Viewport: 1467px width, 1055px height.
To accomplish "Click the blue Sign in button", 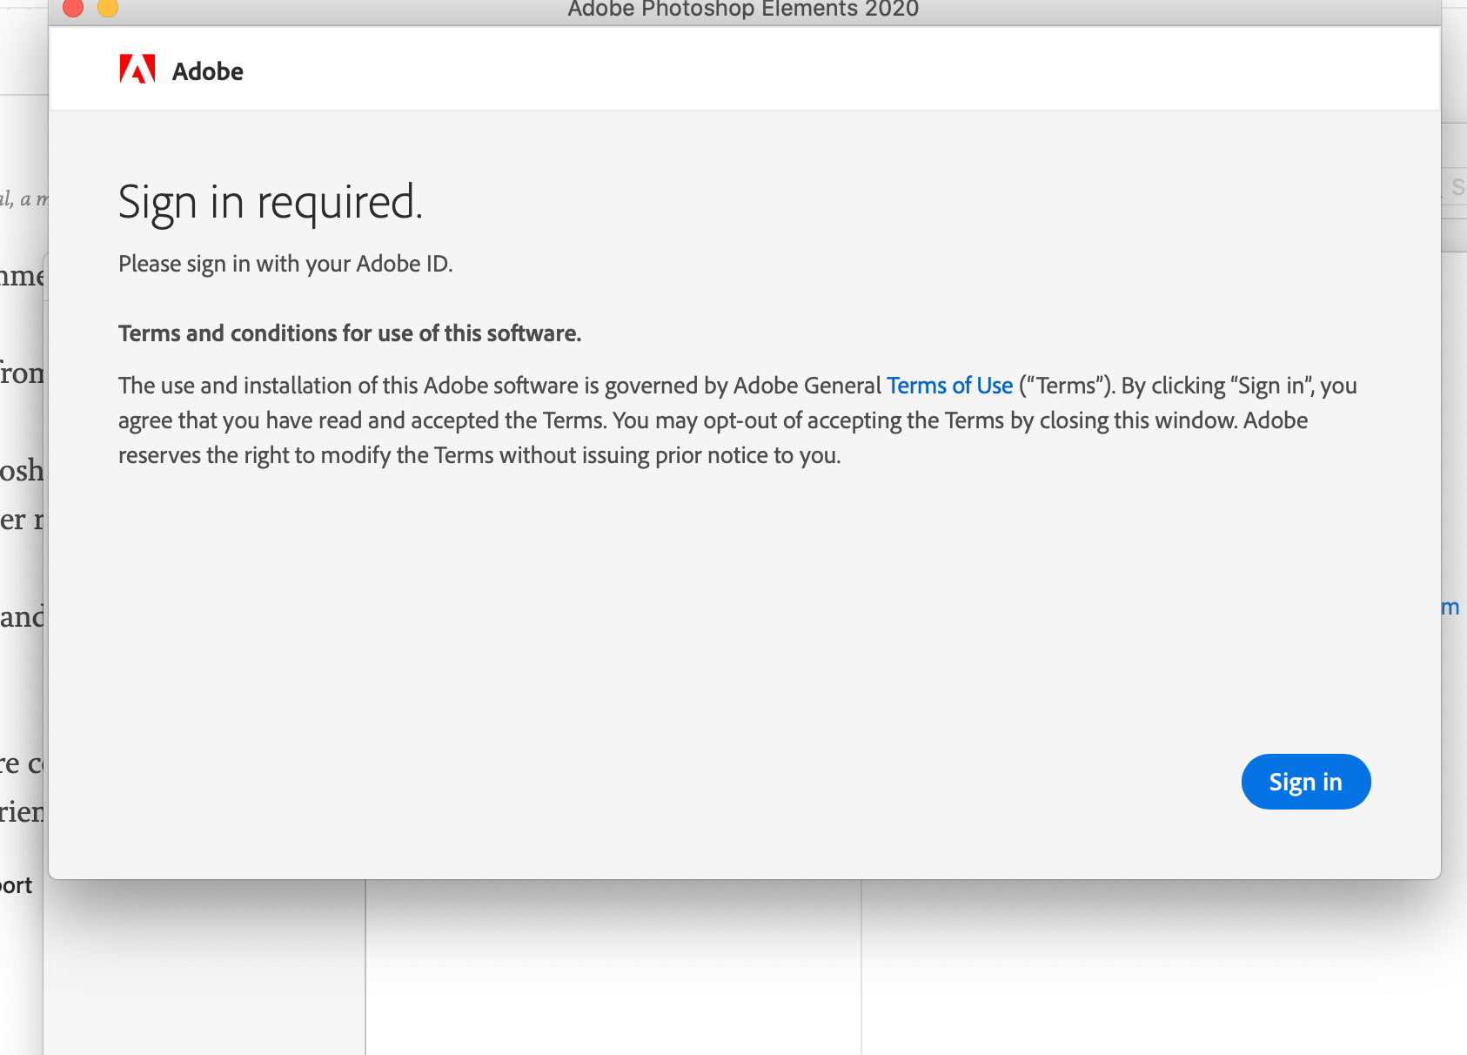I will [1305, 782].
